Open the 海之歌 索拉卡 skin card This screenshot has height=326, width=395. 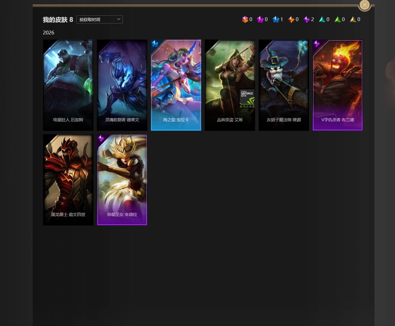point(176,85)
